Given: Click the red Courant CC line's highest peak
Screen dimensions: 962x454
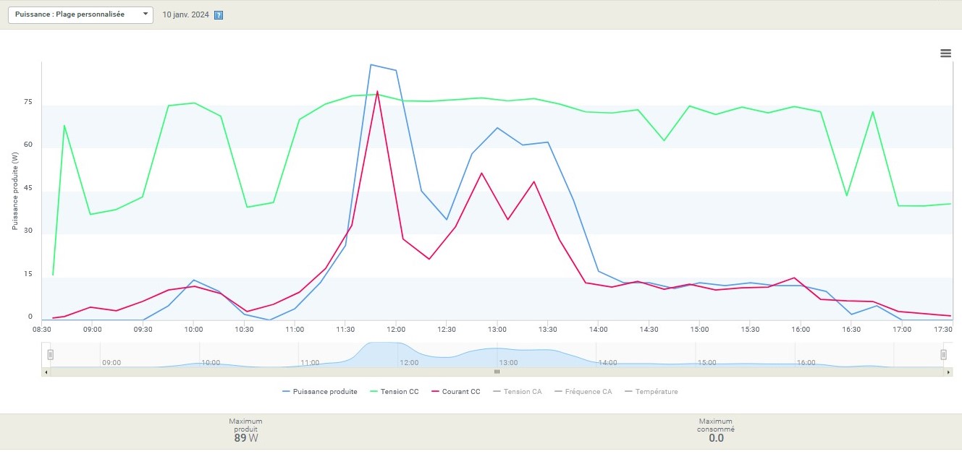Looking at the screenshot, I should [x=377, y=91].
